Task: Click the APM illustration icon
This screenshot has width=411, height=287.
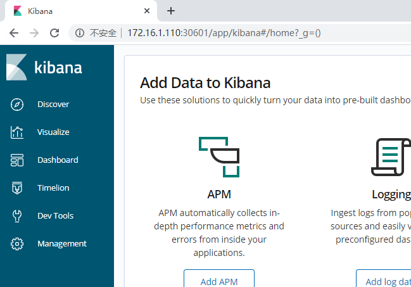Action: click(x=219, y=157)
